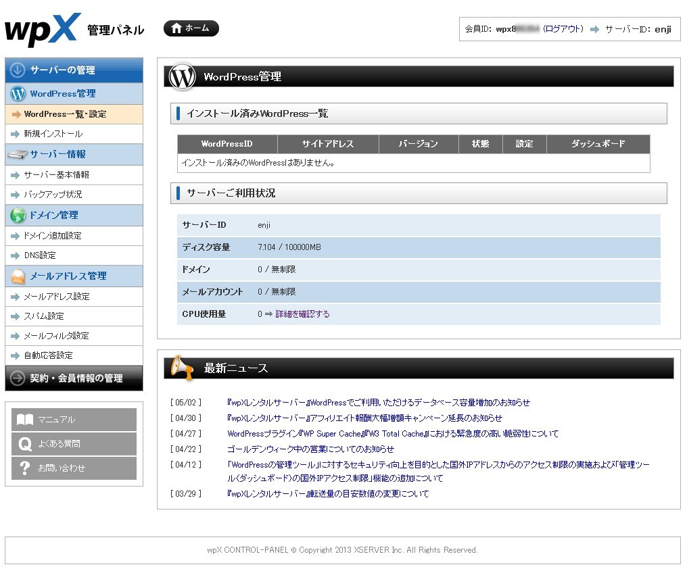Image resolution: width=687 pixels, height=571 pixels.
Task: Select DNS設定 in sidebar
Action: click(74, 255)
